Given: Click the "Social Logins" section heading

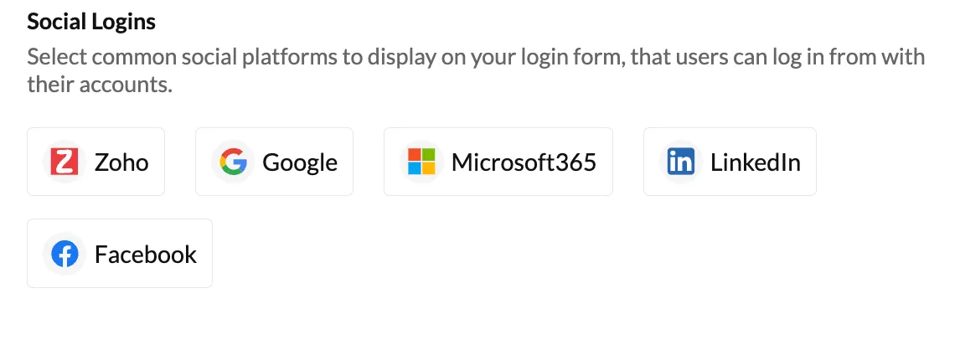Looking at the screenshot, I should [x=91, y=22].
